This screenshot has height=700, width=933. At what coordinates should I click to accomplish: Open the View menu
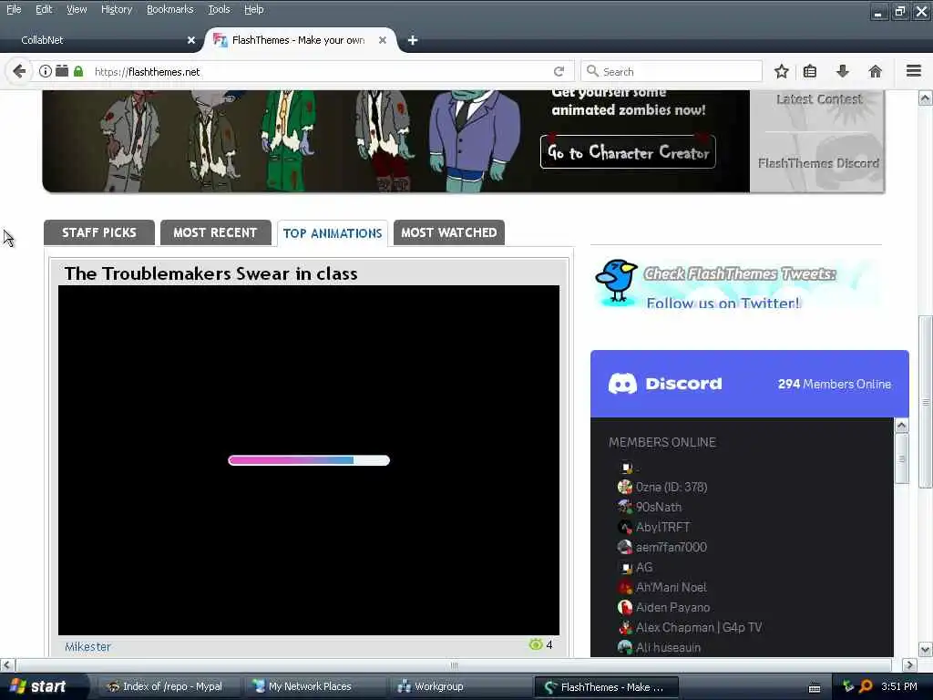[77, 9]
